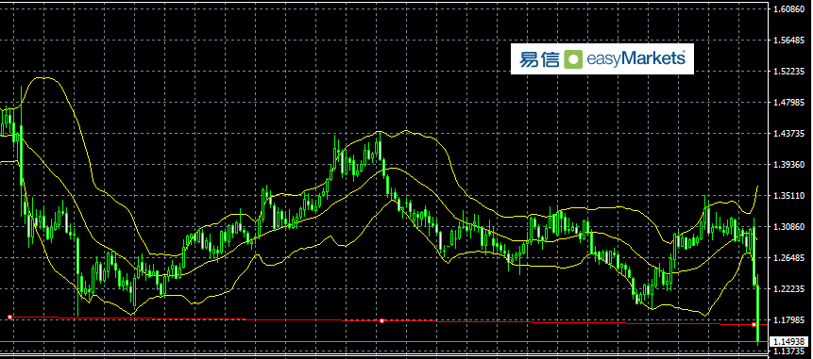Click the 1.17985 price axis label
813x359 pixels.
[788, 319]
